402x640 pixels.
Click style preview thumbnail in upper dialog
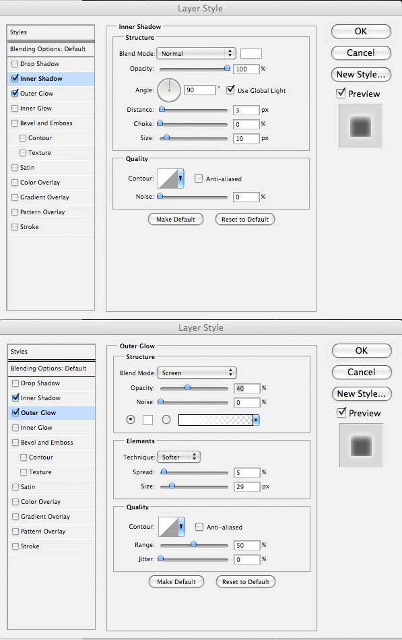click(x=360, y=126)
